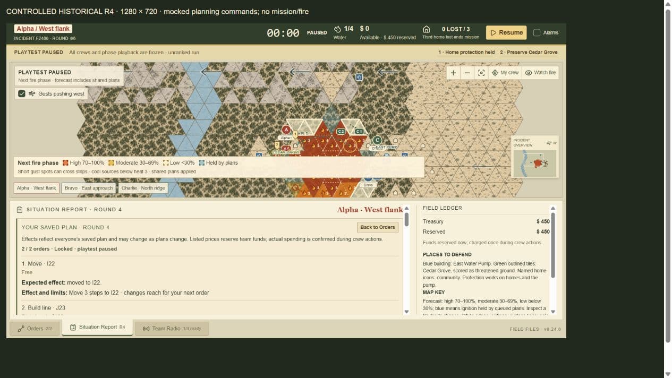Viewport: 672px width, 378px height.
Task: Click down arrow of situation report scrollbar
Action: (x=407, y=312)
